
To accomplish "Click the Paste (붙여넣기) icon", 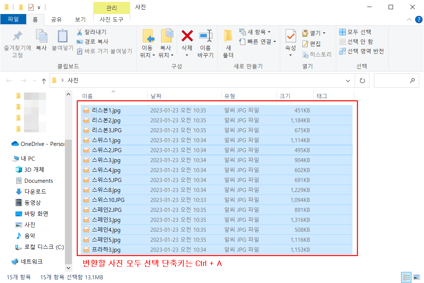I will [x=62, y=36].
